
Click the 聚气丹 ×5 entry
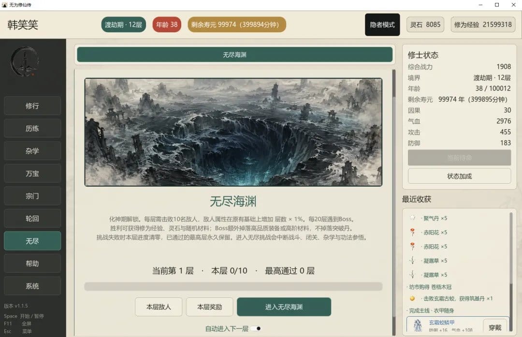(x=435, y=218)
